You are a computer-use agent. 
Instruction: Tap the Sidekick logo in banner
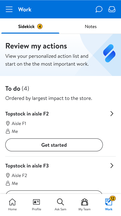109,53
